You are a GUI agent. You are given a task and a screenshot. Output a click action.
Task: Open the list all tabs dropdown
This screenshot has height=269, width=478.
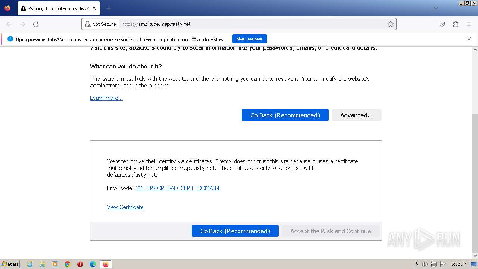click(435, 8)
